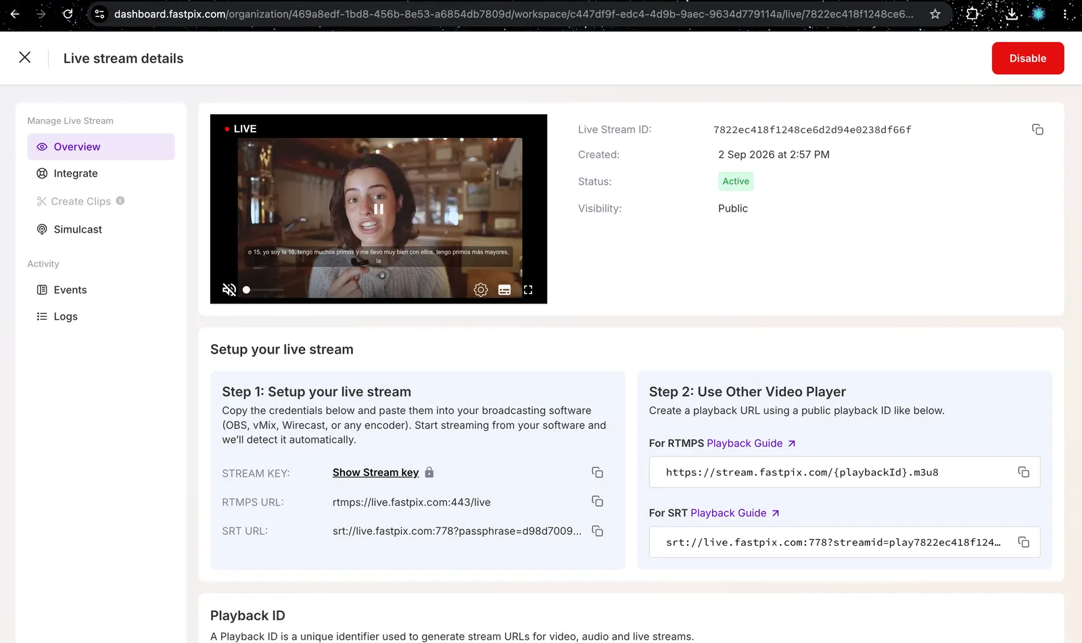Image resolution: width=1082 pixels, height=643 pixels.
Task: Go back in the browser
Action: pyautogui.click(x=15, y=14)
